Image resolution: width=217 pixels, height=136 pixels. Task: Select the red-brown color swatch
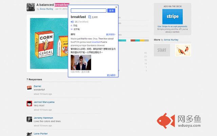pyautogui.click(x=133, y=40)
